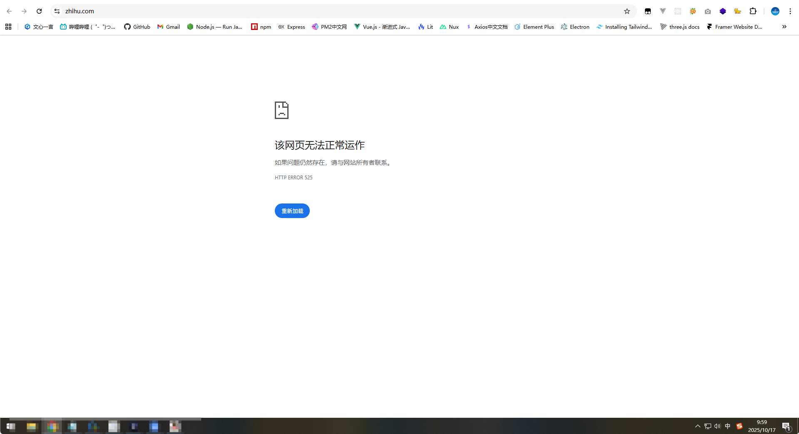Click the Node.js bookmark icon
The width and height of the screenshot is (799, 434).
[x=191, y=27]
